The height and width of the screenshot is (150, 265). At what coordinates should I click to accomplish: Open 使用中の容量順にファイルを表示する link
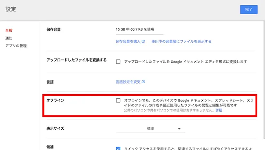coord(181,42)
